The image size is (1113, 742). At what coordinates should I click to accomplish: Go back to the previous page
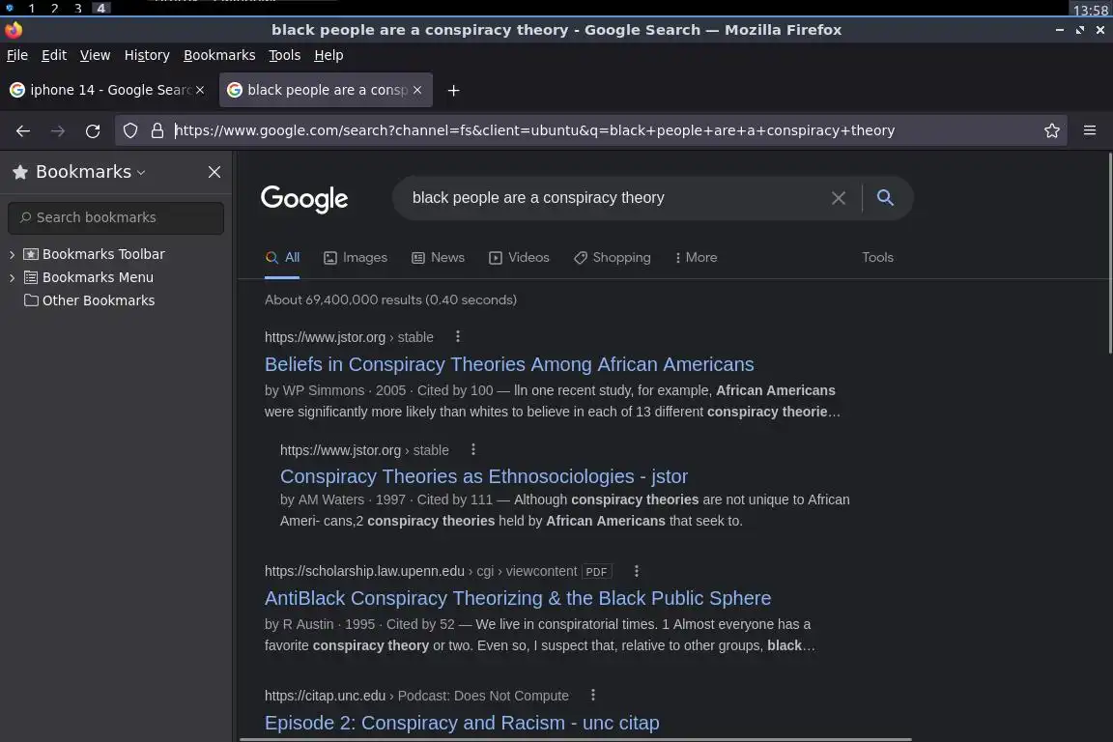coord(23,130)
